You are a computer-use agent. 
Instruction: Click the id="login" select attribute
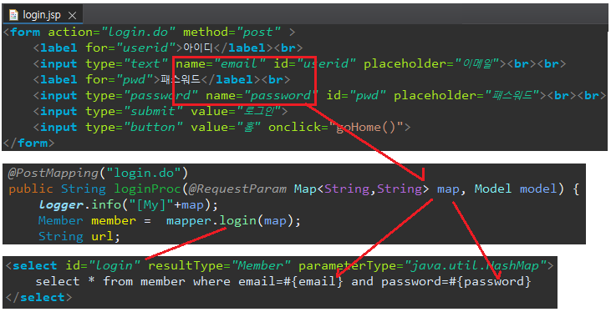pos(103,266)
